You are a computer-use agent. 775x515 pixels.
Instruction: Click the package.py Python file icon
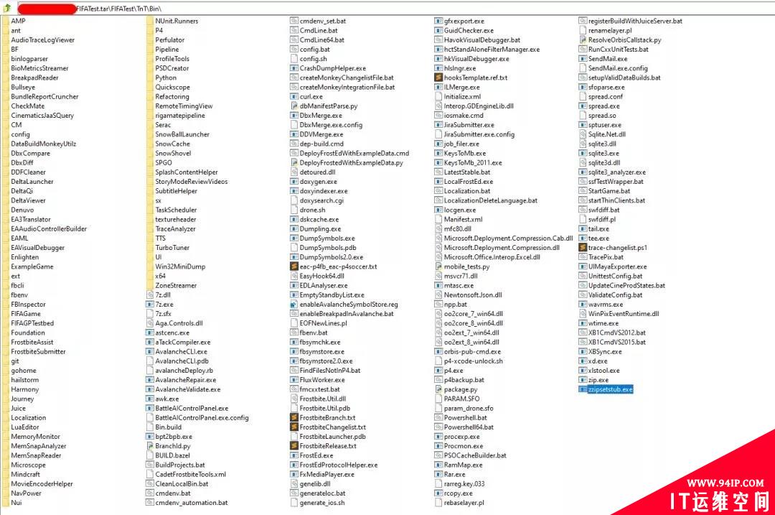click(438, 389)
